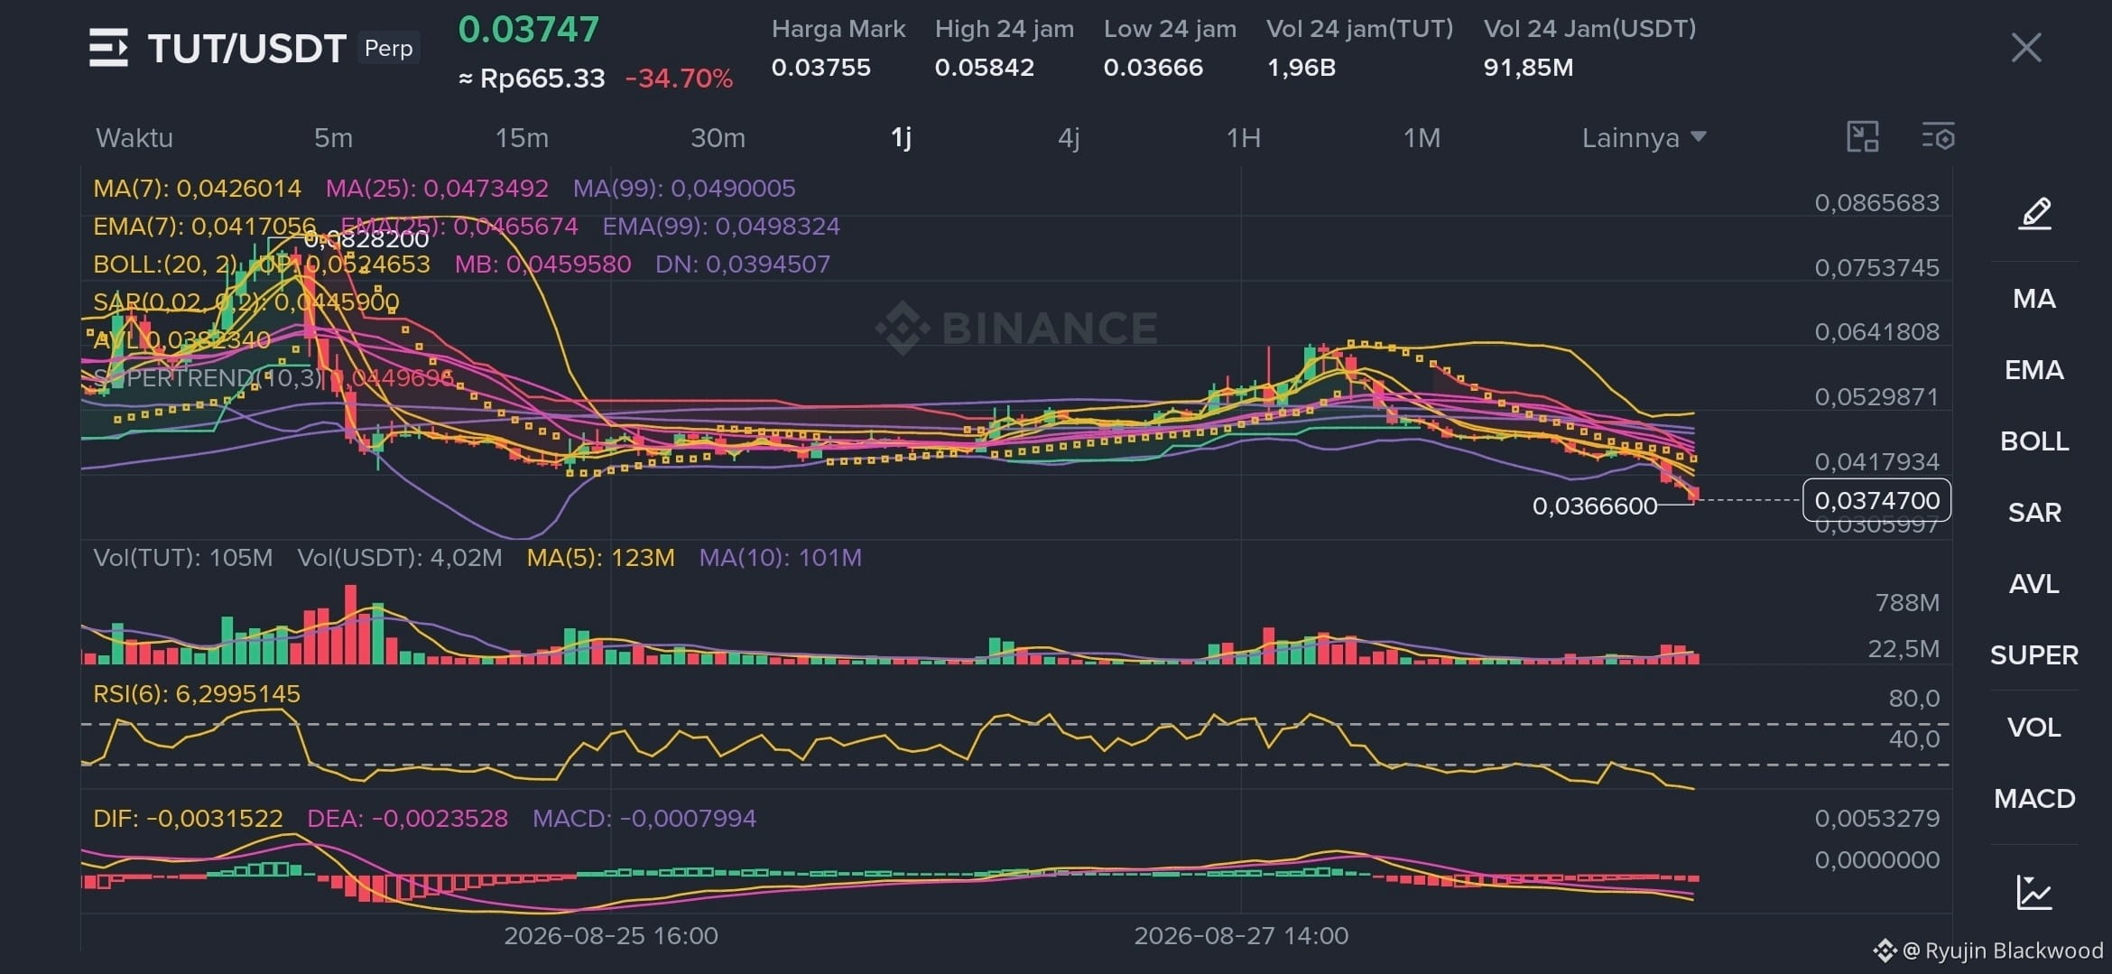This screenshot has width=2112, height=974.
Task: Toggle the SAR indicator
Action: (2034, 513)
